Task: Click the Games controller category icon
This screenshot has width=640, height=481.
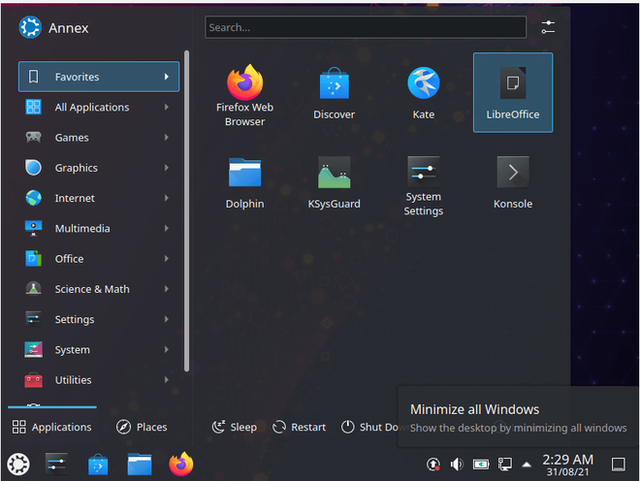Action: [x=34, y=137]
